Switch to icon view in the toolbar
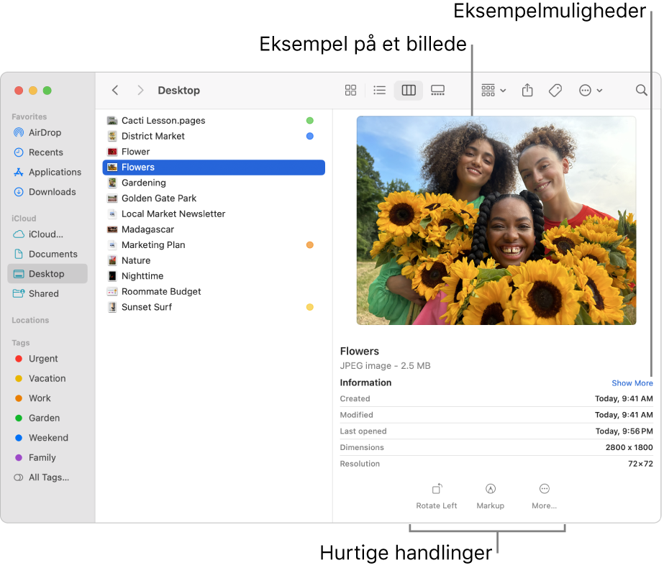 point(350,90)
